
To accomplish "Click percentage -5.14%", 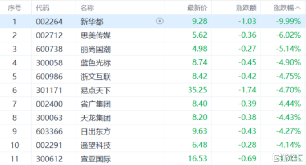I will click(289, 49).
